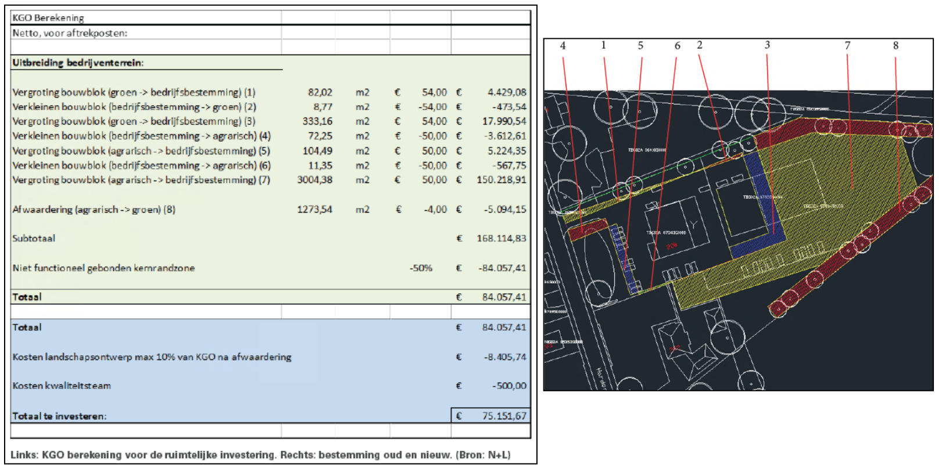Select the 'KGO Berekening' title cell
Screen dimensions: 942x468
coord(48,18)
